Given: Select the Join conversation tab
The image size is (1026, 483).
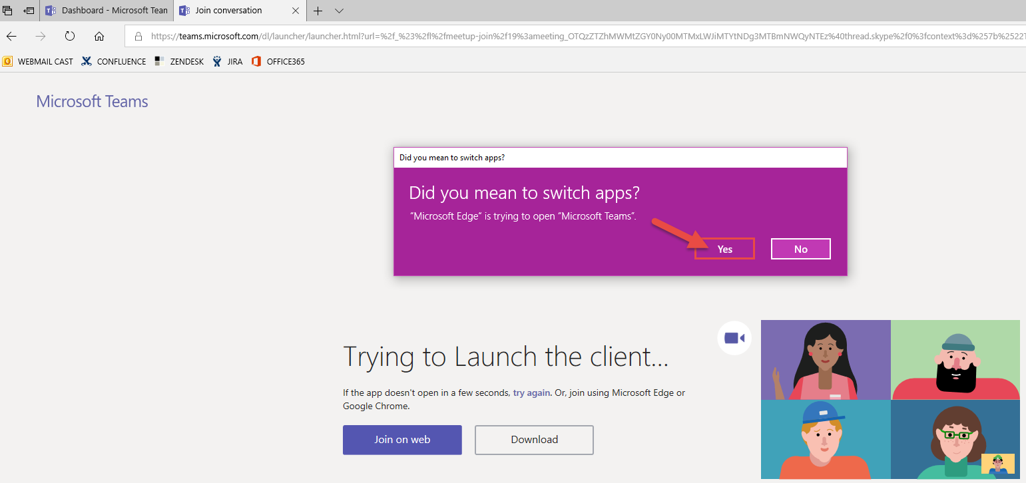Looking at the screenshot, I should 240,11.
